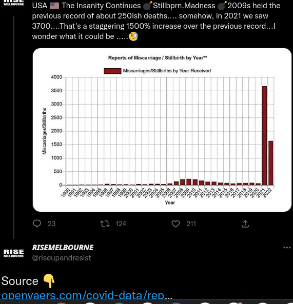
Task: Retweet the stillbirth chart post
Action: 105,224
